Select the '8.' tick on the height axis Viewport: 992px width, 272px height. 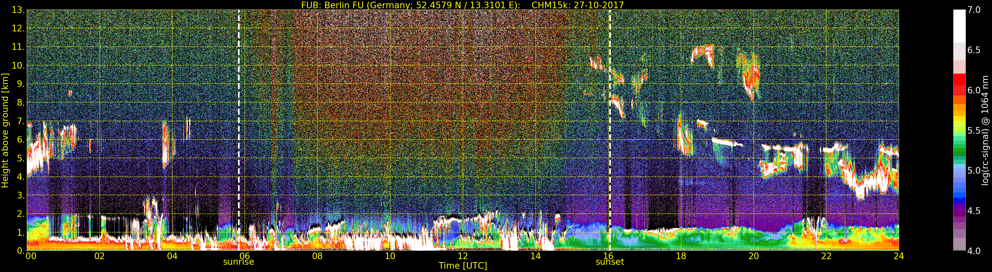coord(21,102)
